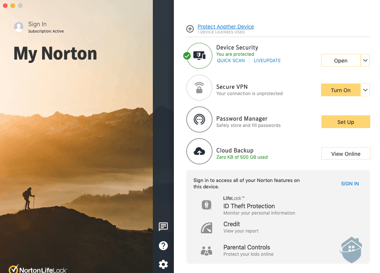
Task: Open settings with the gear icon
Action: (x=163, y=264)
